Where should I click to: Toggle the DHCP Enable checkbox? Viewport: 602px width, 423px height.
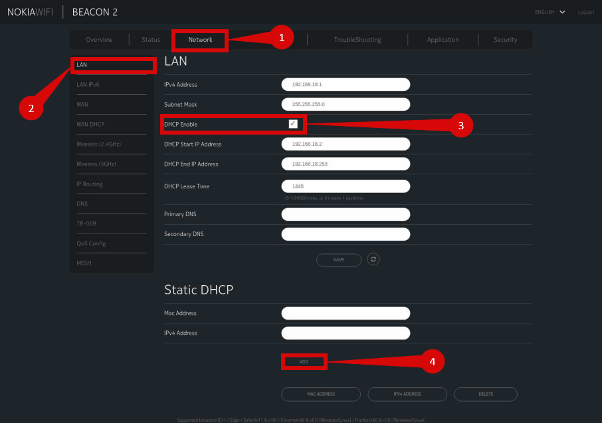[293, 124]
